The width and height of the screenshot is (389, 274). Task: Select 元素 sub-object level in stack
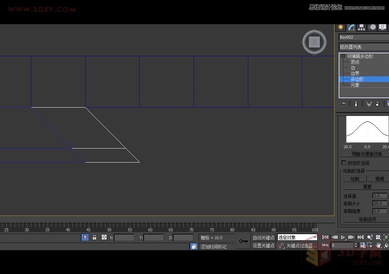tap(355, 85)
